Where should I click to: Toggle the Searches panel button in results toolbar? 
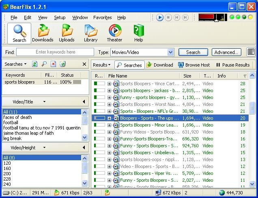[130, 65]
